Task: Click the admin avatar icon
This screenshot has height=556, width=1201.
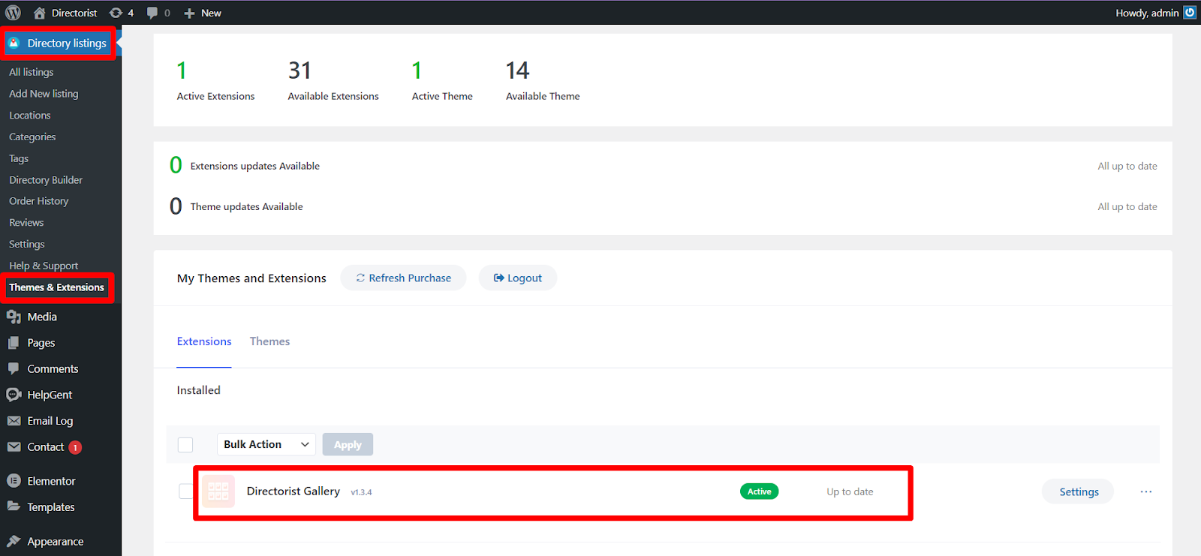Action: tap(1190, 12)
